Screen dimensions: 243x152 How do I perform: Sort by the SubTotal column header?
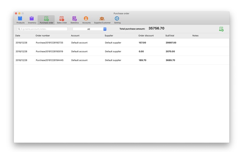(170, 36)
